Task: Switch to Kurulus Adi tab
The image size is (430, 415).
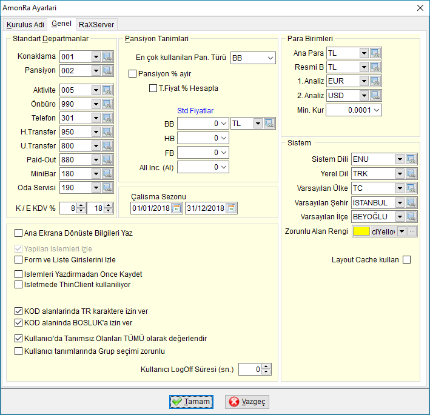Action: coord(25,25)
